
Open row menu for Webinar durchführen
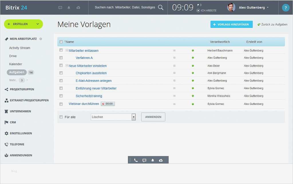(x=174, y=104)
